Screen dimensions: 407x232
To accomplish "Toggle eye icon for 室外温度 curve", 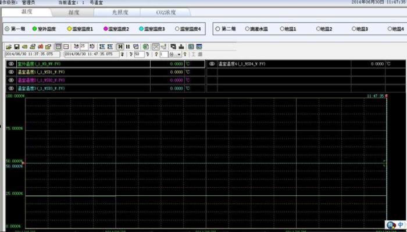I will click(x=11, y=64).
